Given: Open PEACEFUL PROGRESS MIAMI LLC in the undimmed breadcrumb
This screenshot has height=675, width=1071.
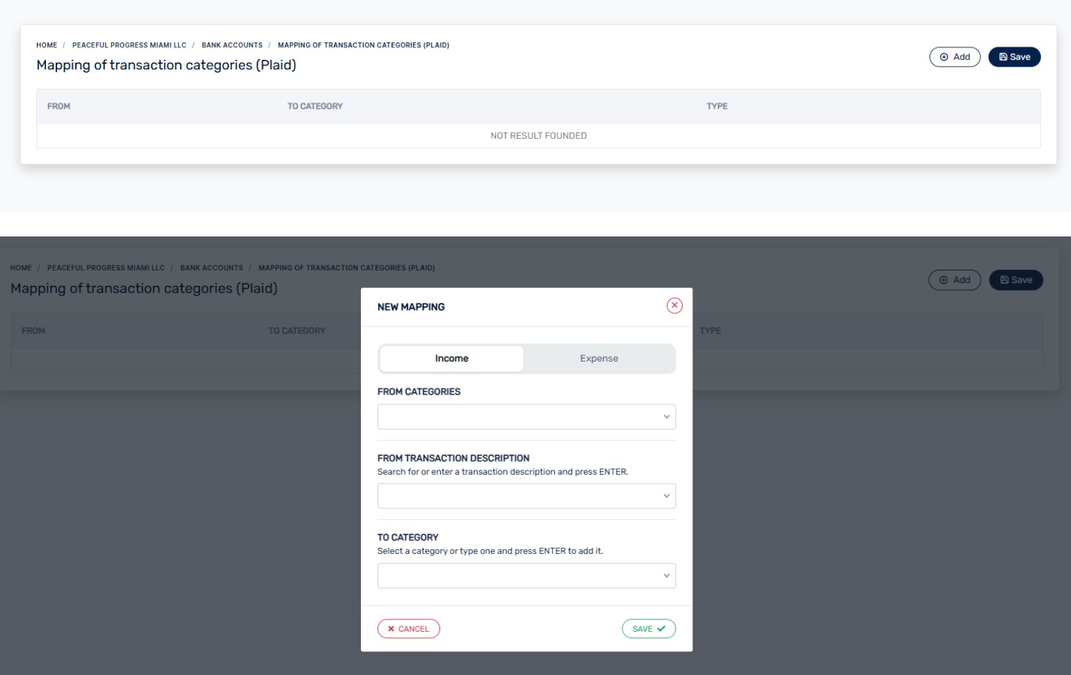Looking at the screenshot, I should pyautogui.click(x=129, y=45).
